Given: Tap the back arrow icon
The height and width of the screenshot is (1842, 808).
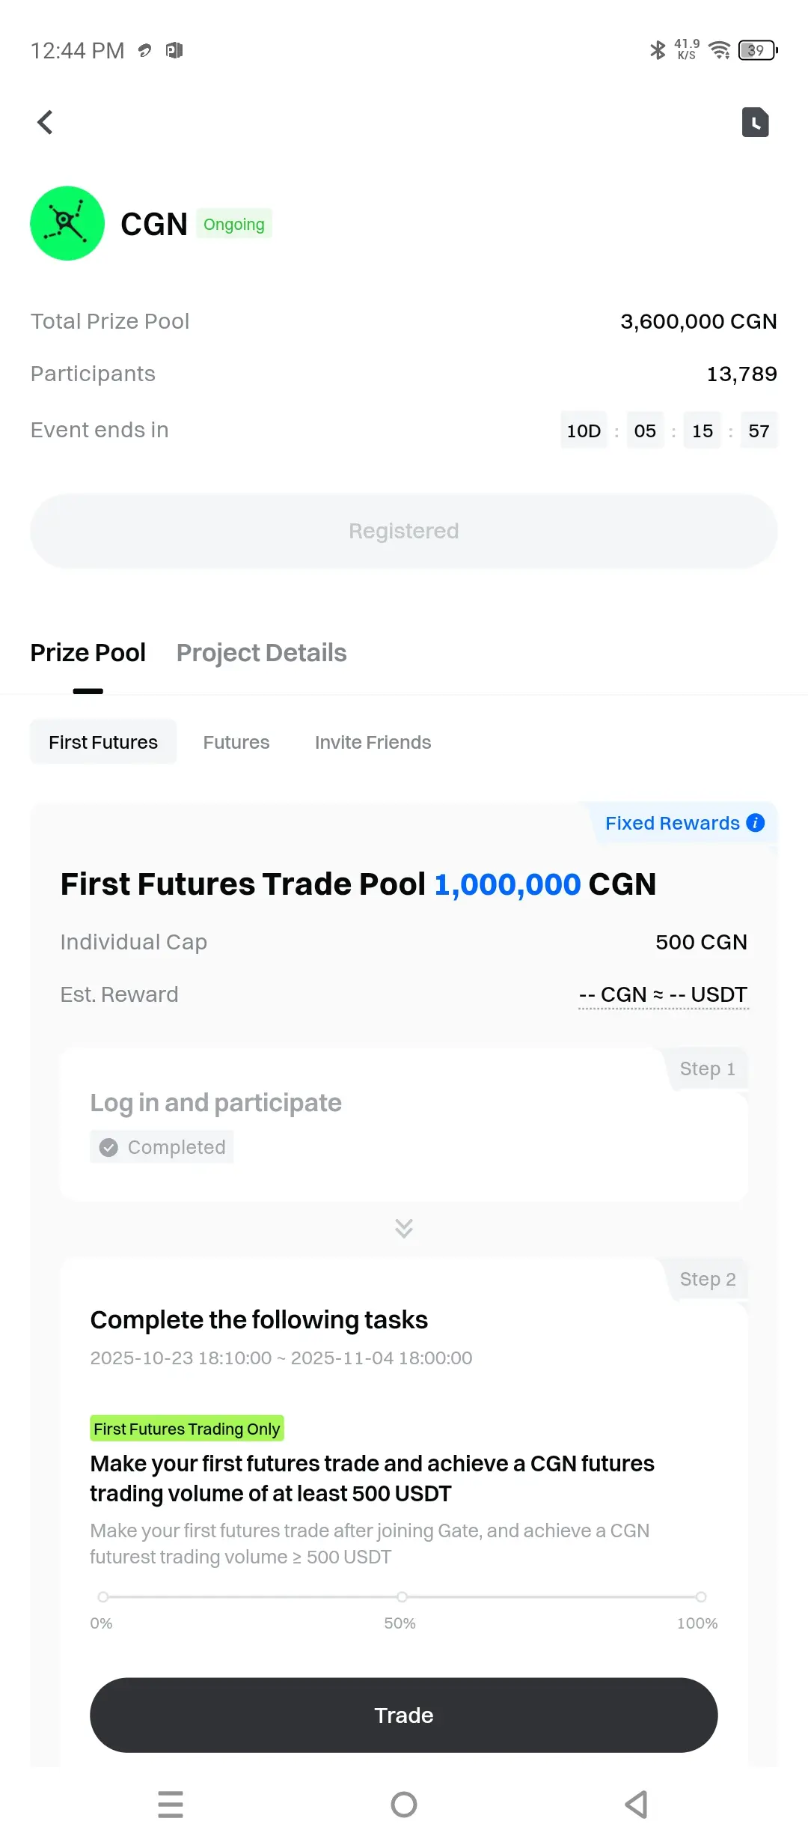Looking at the screenshot, I should [x=46, y=122].
